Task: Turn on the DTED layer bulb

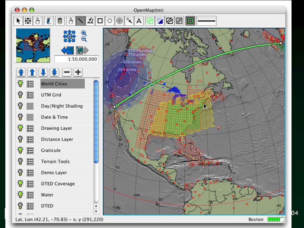Action: tap(20, 206)
